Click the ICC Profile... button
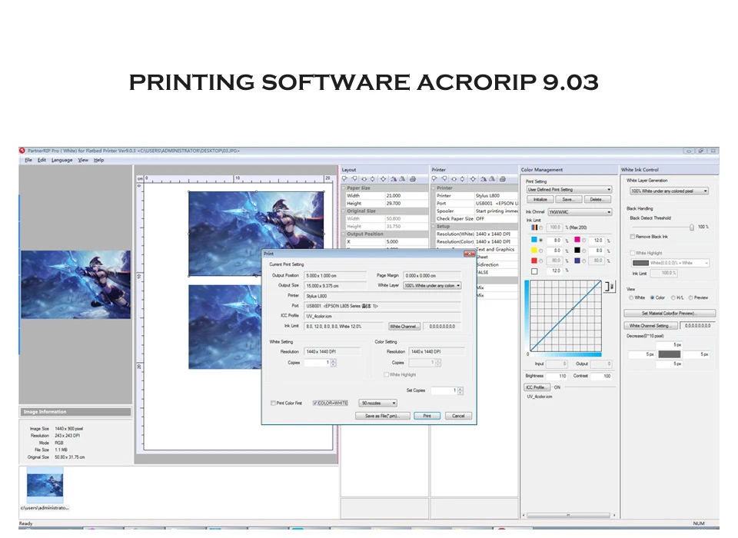The image size is (738, 538). coord(537,387)
